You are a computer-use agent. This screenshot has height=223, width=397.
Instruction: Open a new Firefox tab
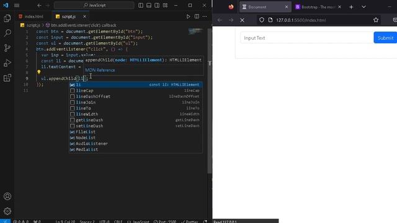pyautogui.click(x=351, y=7)
